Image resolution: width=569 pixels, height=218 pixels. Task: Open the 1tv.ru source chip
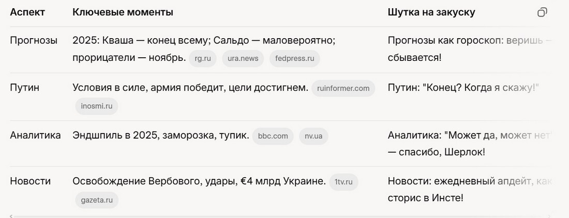point(343,181)
